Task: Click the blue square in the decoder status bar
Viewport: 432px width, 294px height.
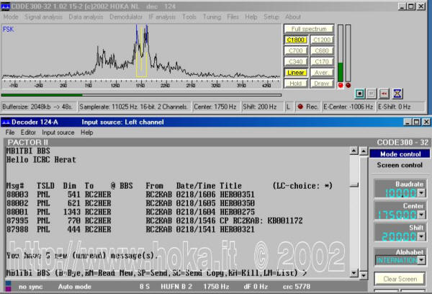Action: (8, 283)
